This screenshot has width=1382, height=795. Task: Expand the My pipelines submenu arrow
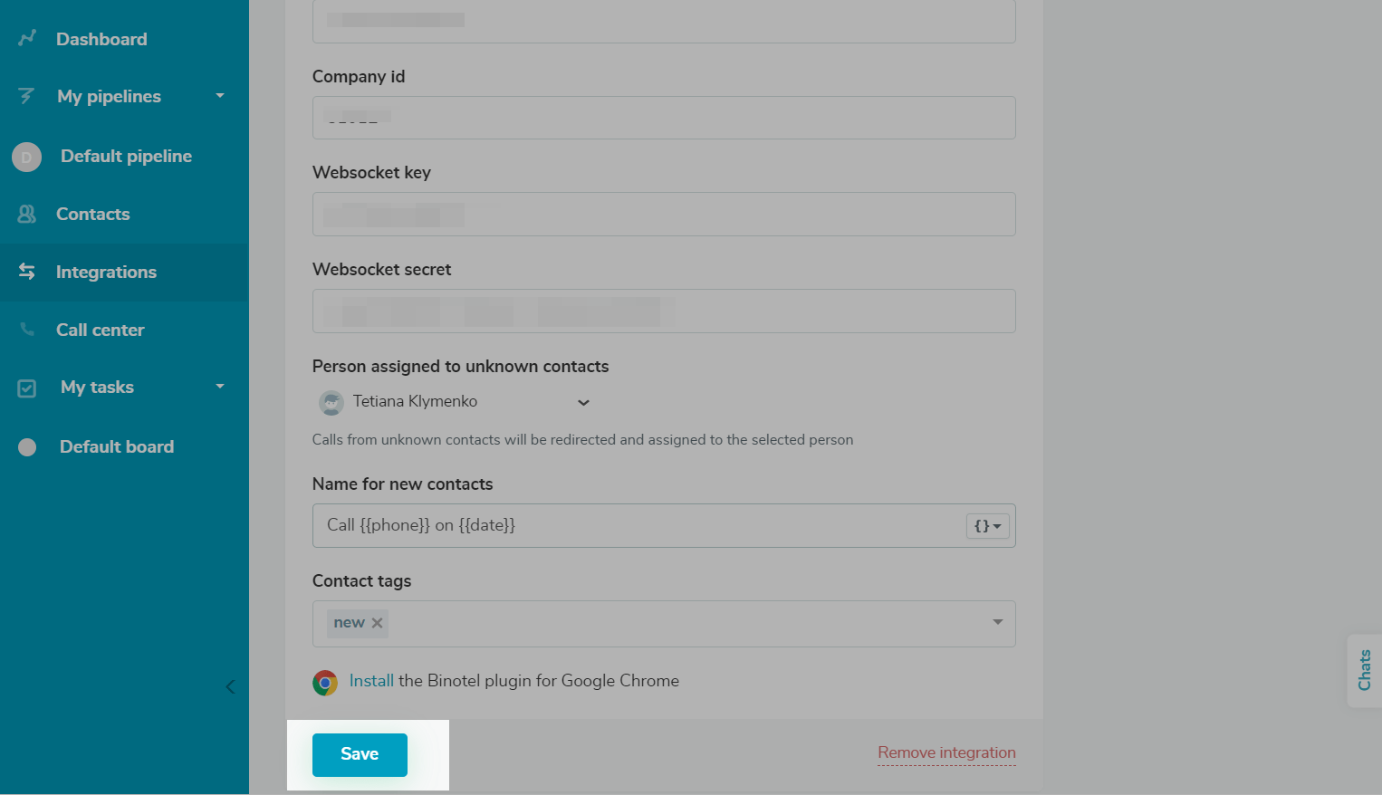coord(220,96)
